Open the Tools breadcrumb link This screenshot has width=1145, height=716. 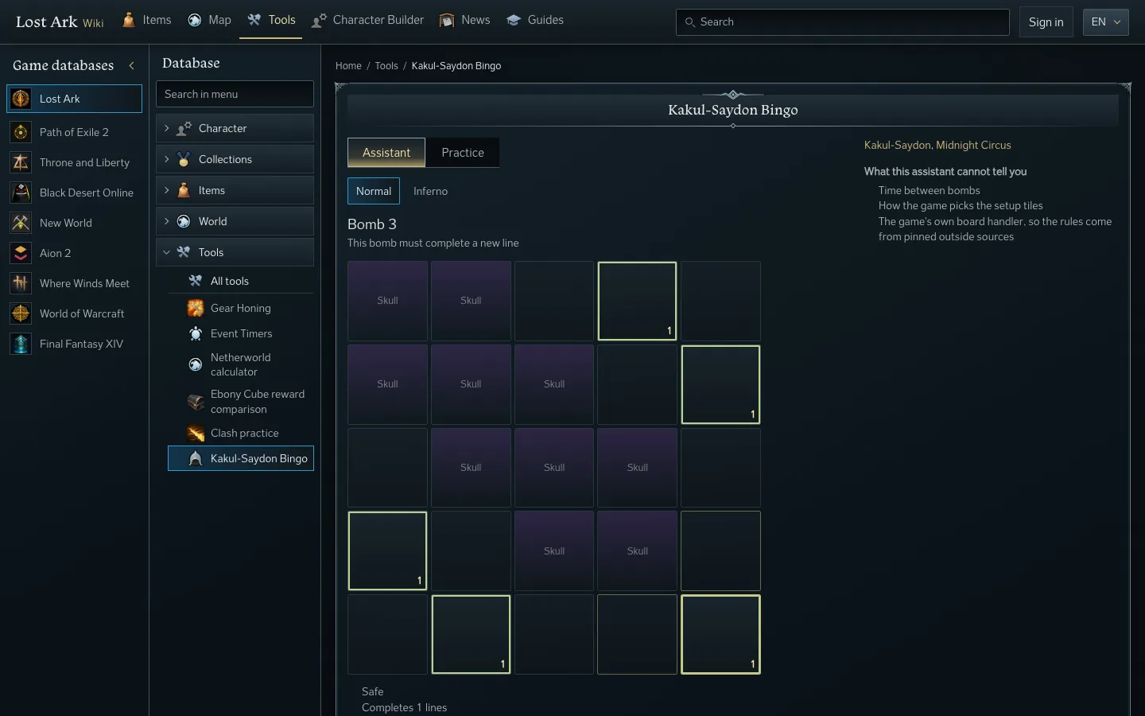tap(386, 66)
